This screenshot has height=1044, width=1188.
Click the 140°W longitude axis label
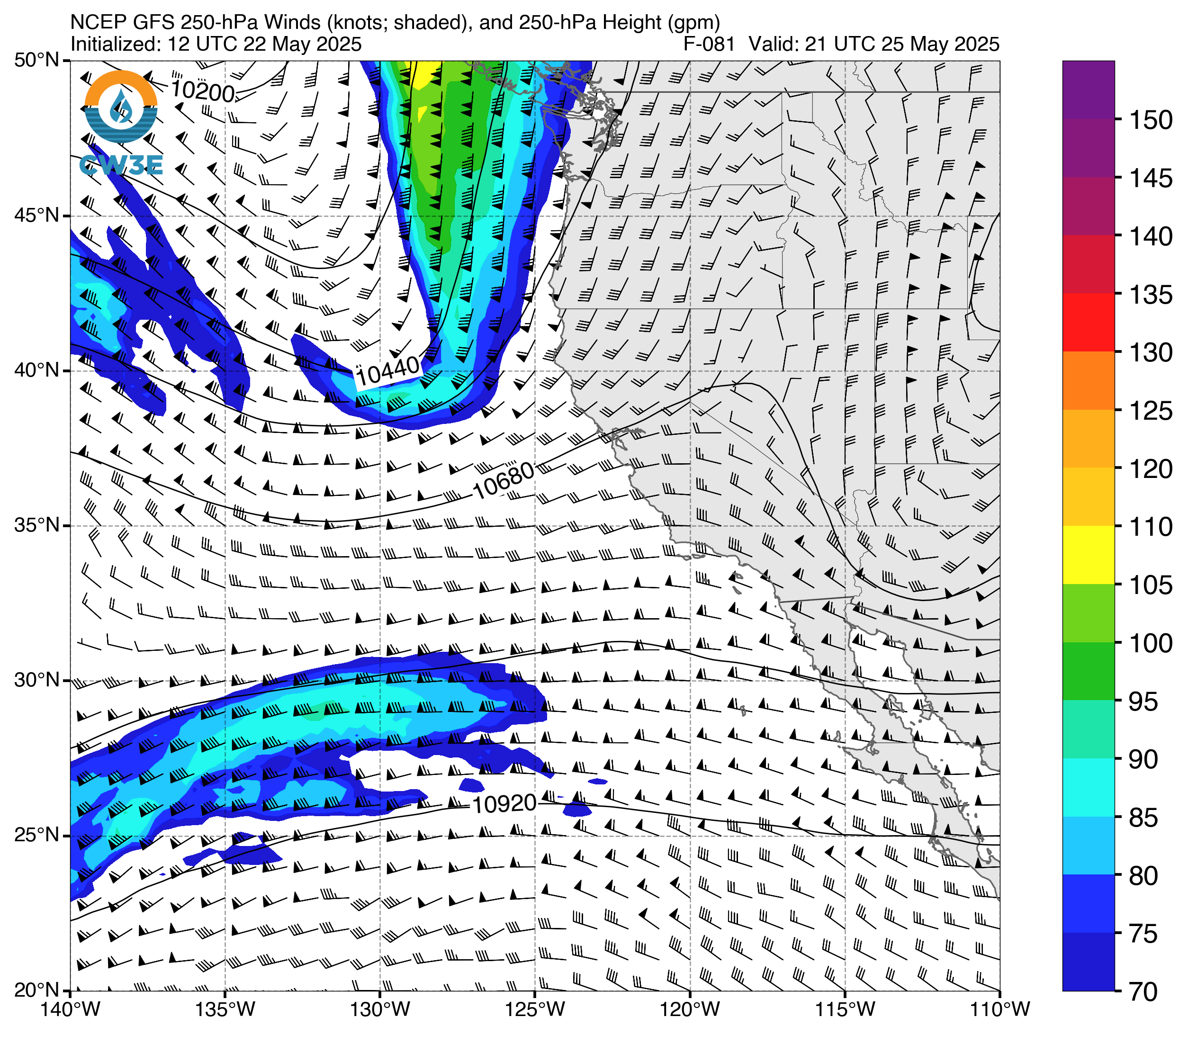tap(70, 1010)
